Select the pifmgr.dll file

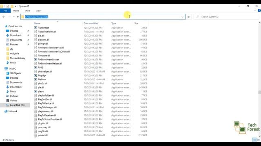(x=43, y=44)
